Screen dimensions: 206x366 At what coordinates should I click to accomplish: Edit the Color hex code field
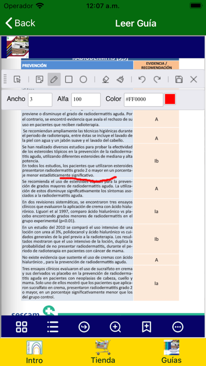(143, 100)
